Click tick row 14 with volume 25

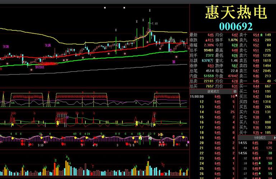(212, 112)
